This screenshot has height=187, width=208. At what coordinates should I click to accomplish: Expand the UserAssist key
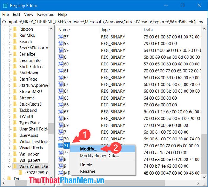[9, 135]
